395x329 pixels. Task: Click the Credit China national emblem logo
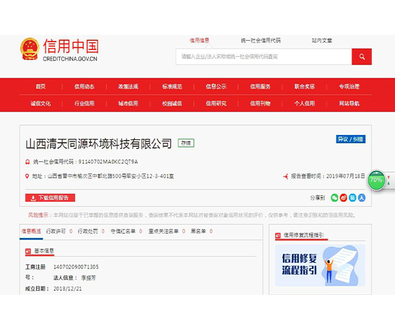30,49
